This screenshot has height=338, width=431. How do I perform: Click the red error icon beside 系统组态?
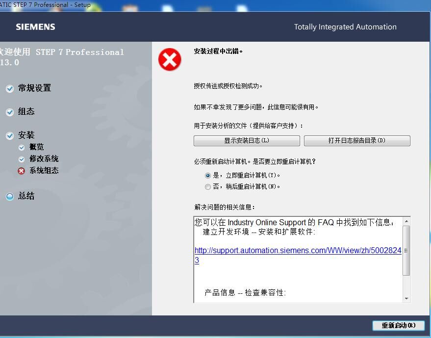[x=22, y=171]
